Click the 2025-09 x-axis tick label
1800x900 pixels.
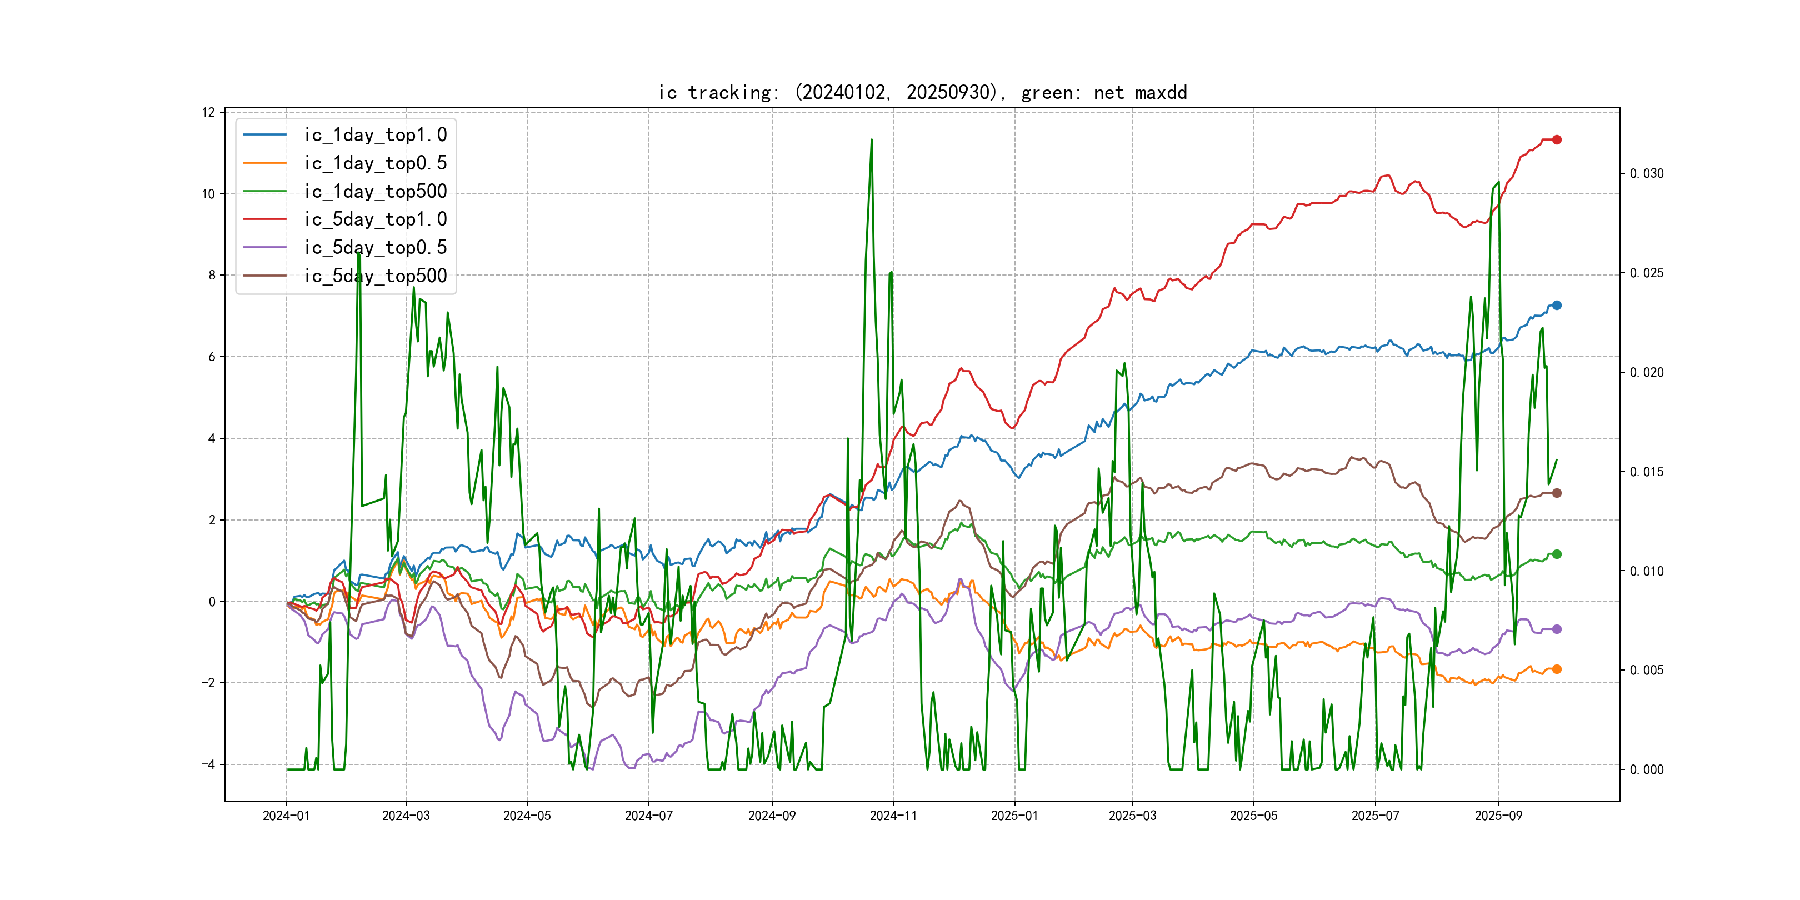coord(1498,816)
